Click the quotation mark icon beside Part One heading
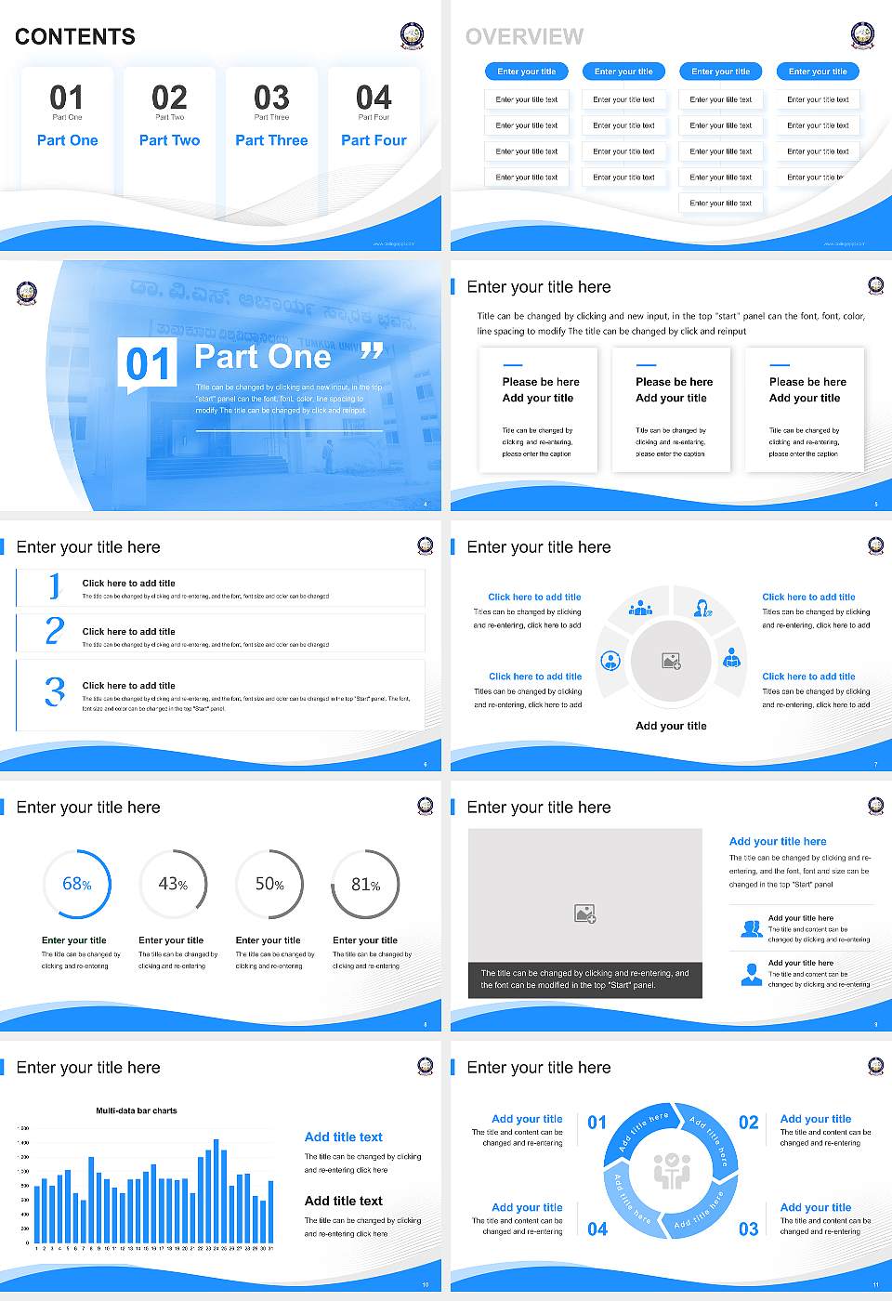892x1301 pixels. click(x=372, y=351)
